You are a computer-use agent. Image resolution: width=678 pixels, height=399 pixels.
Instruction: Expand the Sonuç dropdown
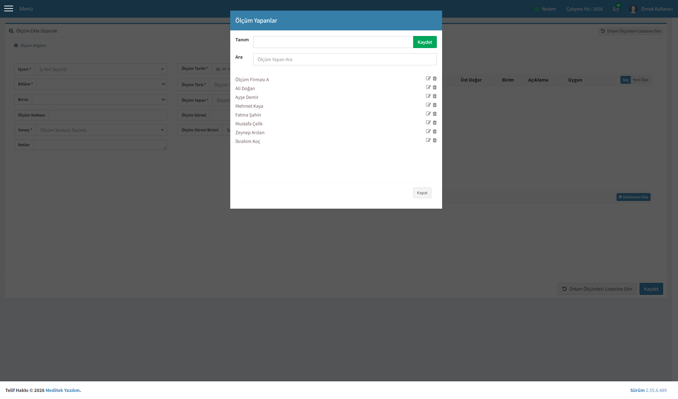(x=101, y=130)
